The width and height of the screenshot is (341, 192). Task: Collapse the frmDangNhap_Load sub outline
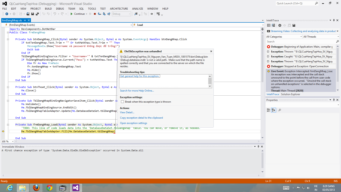point(8,125)
